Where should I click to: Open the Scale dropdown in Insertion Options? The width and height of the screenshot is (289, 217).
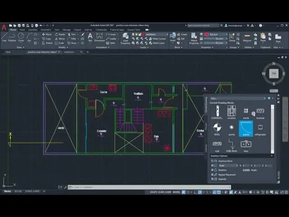tap(228, 165)
